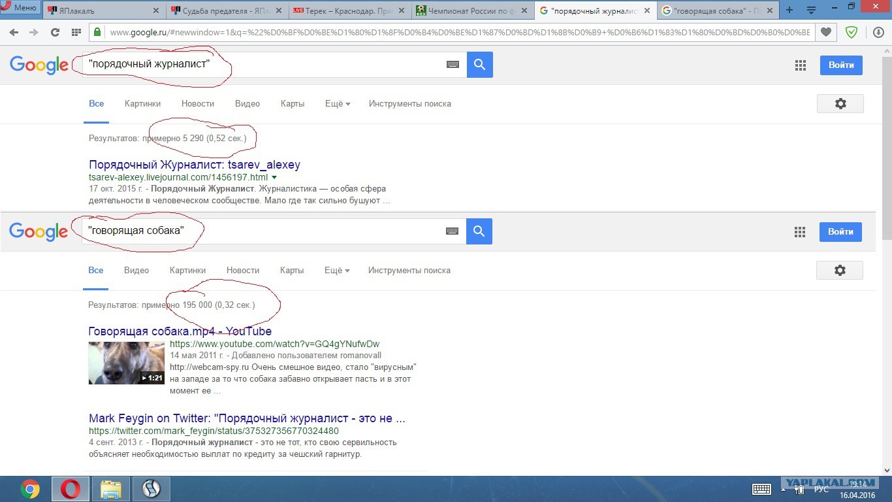Click the Google logo above the journalist search

pyautogui.click(x=39, y=65)
